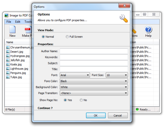164x127 pixels.
Task: Click the app icon in main window title bar
Action: coord(6,15)
